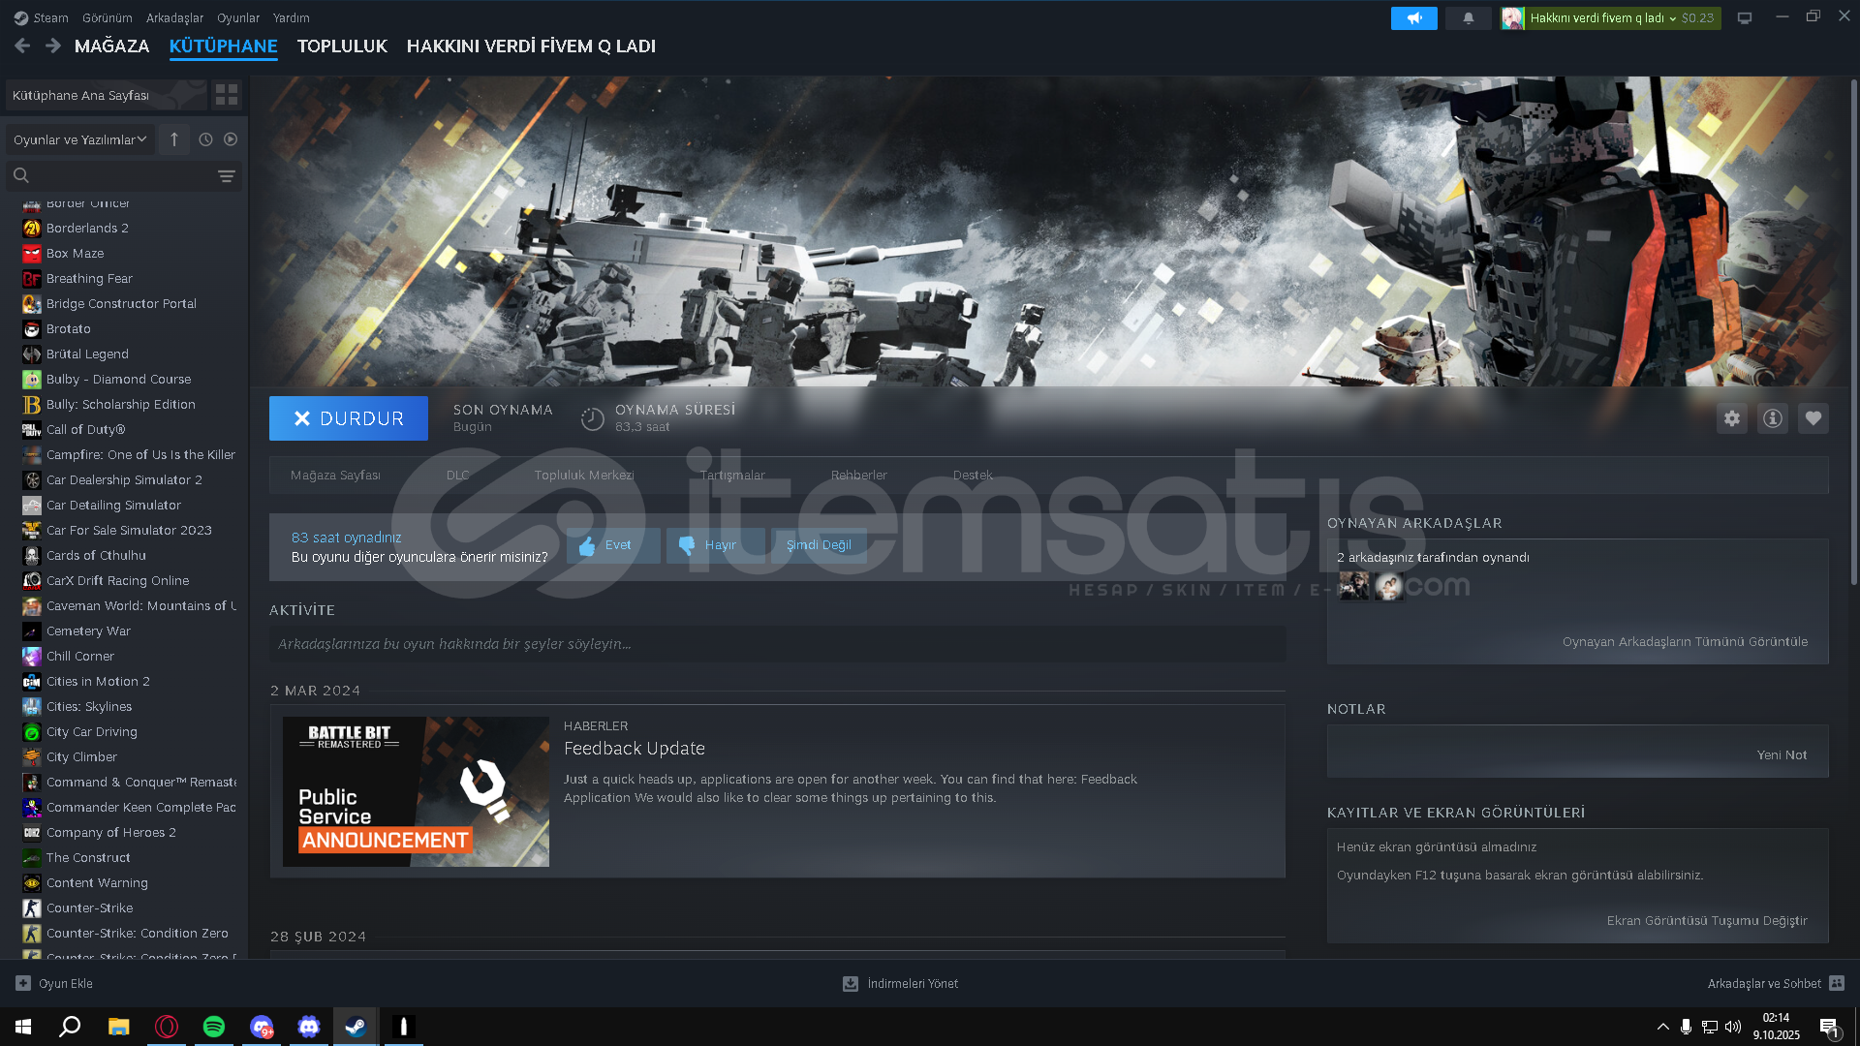Add game to favorites heart icon
Viewport: 1860px width, 1046px height.
pyautogui.click(x=1813, y=418)
